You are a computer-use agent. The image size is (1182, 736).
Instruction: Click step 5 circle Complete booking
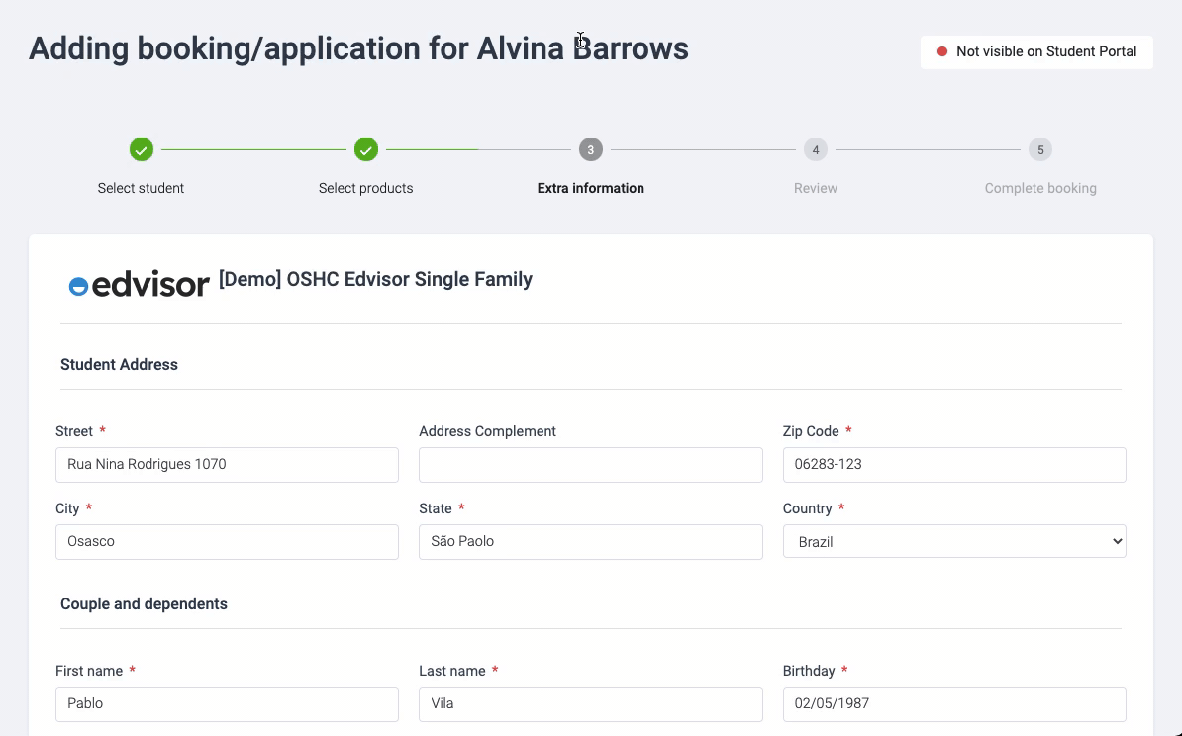tap(1040, 149)
